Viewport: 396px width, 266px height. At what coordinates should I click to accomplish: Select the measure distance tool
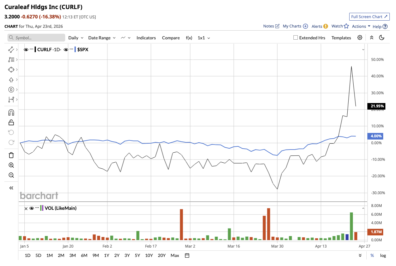[11, 100]
